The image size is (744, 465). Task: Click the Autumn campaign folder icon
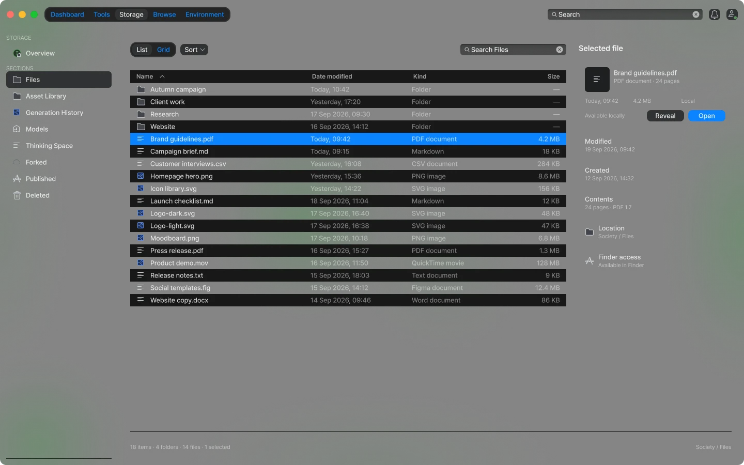(141, 89)
